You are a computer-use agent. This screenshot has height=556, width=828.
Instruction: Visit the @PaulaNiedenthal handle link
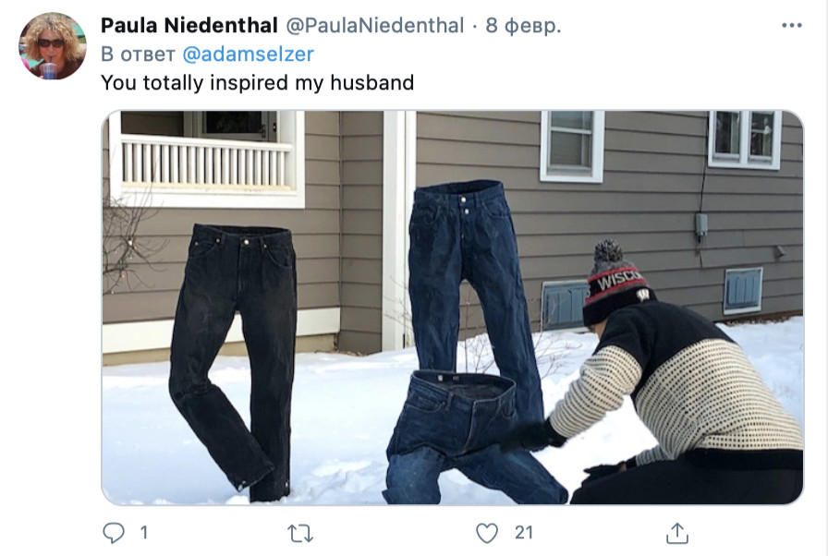375,25
